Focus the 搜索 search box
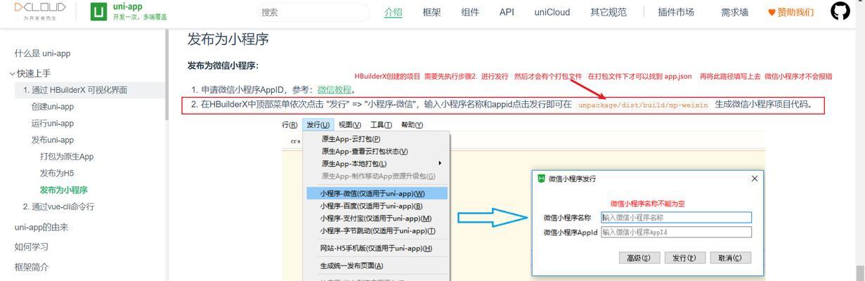 pos(313,12)
